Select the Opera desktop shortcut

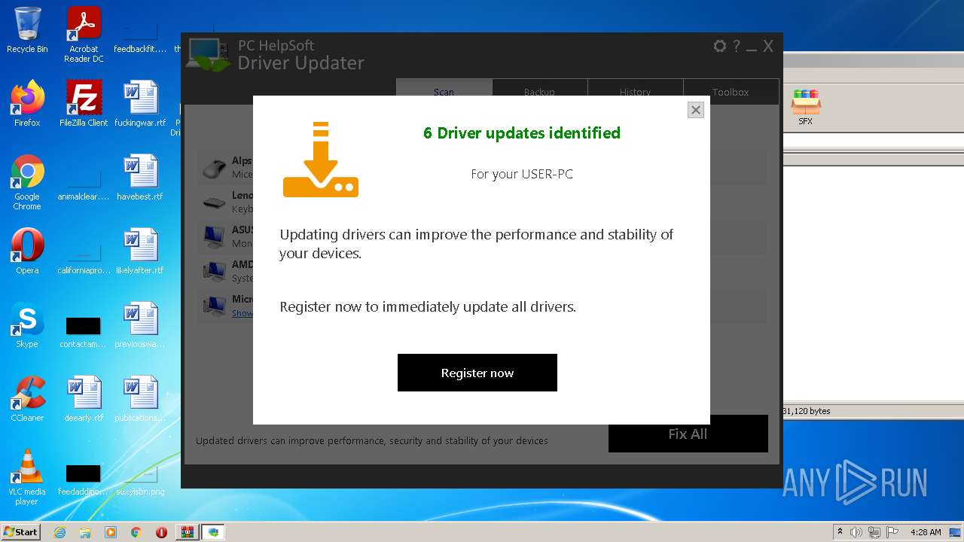[x=27, y=251]
